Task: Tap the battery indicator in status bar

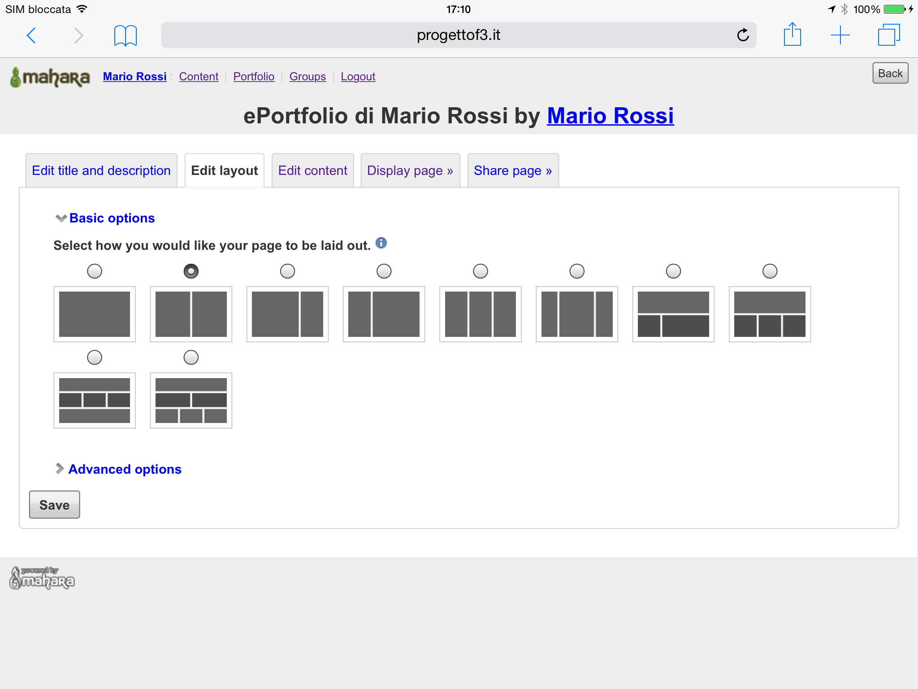Action: click(895, 9)
